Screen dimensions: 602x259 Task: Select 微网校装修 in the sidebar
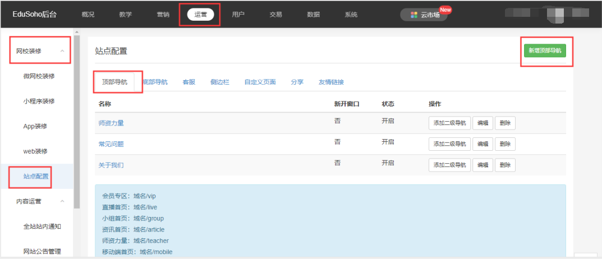pyautogui.click(x=39, y=76)
